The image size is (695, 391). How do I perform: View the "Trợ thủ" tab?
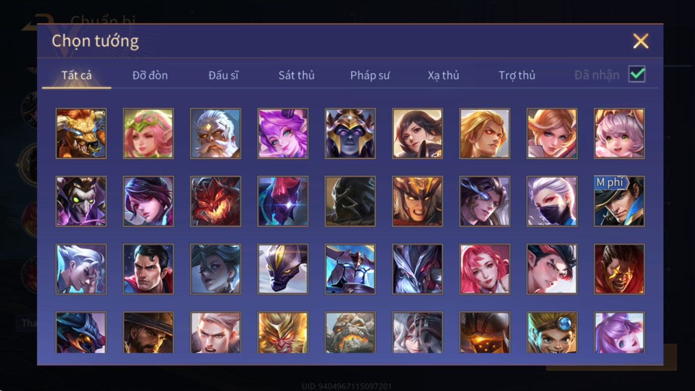click(517, 75)
